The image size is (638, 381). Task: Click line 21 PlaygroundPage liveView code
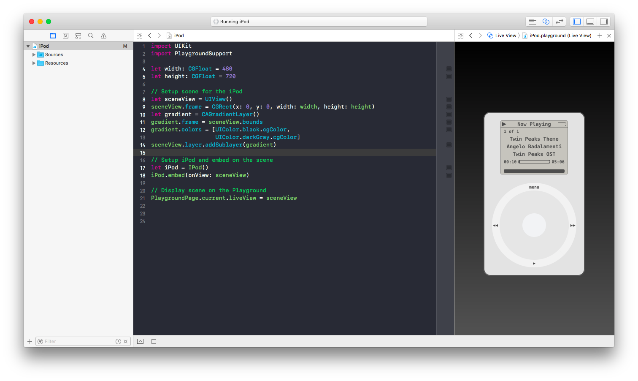pyautogui.click(x=224, y=198)
